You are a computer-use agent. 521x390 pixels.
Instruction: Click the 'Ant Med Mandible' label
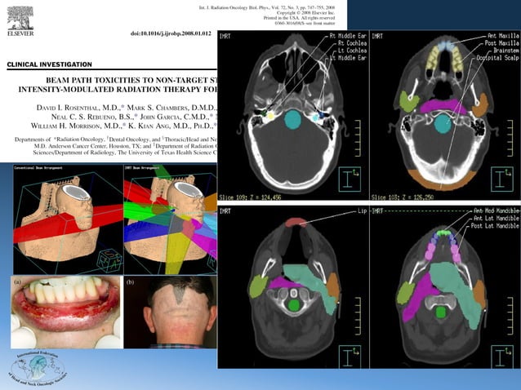[496, 211]
